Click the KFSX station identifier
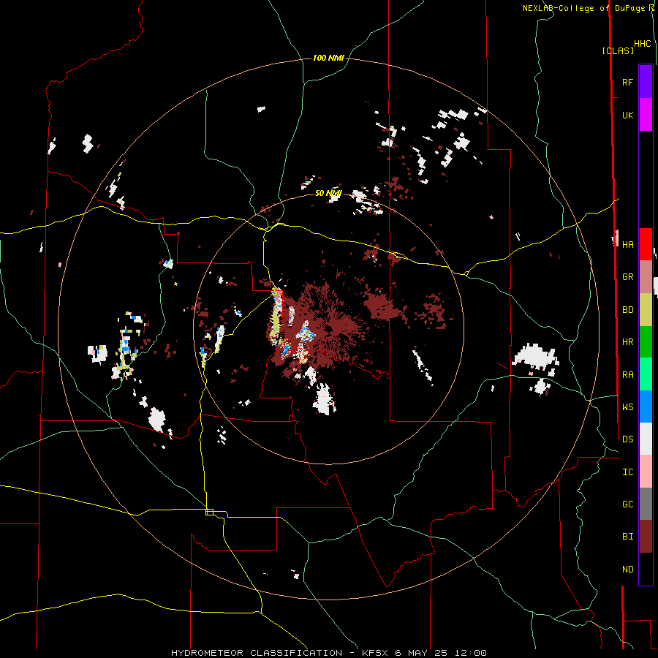The height and width of the screenshot is (658, 658). [x=376, y=653]
